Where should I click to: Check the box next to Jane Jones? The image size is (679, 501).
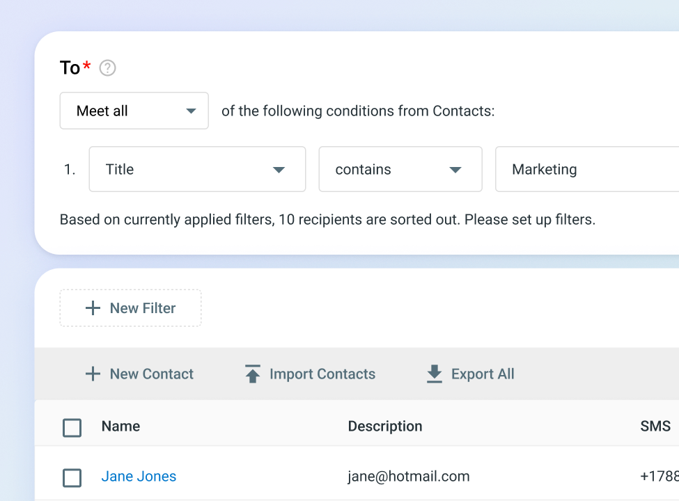point(72,477)
